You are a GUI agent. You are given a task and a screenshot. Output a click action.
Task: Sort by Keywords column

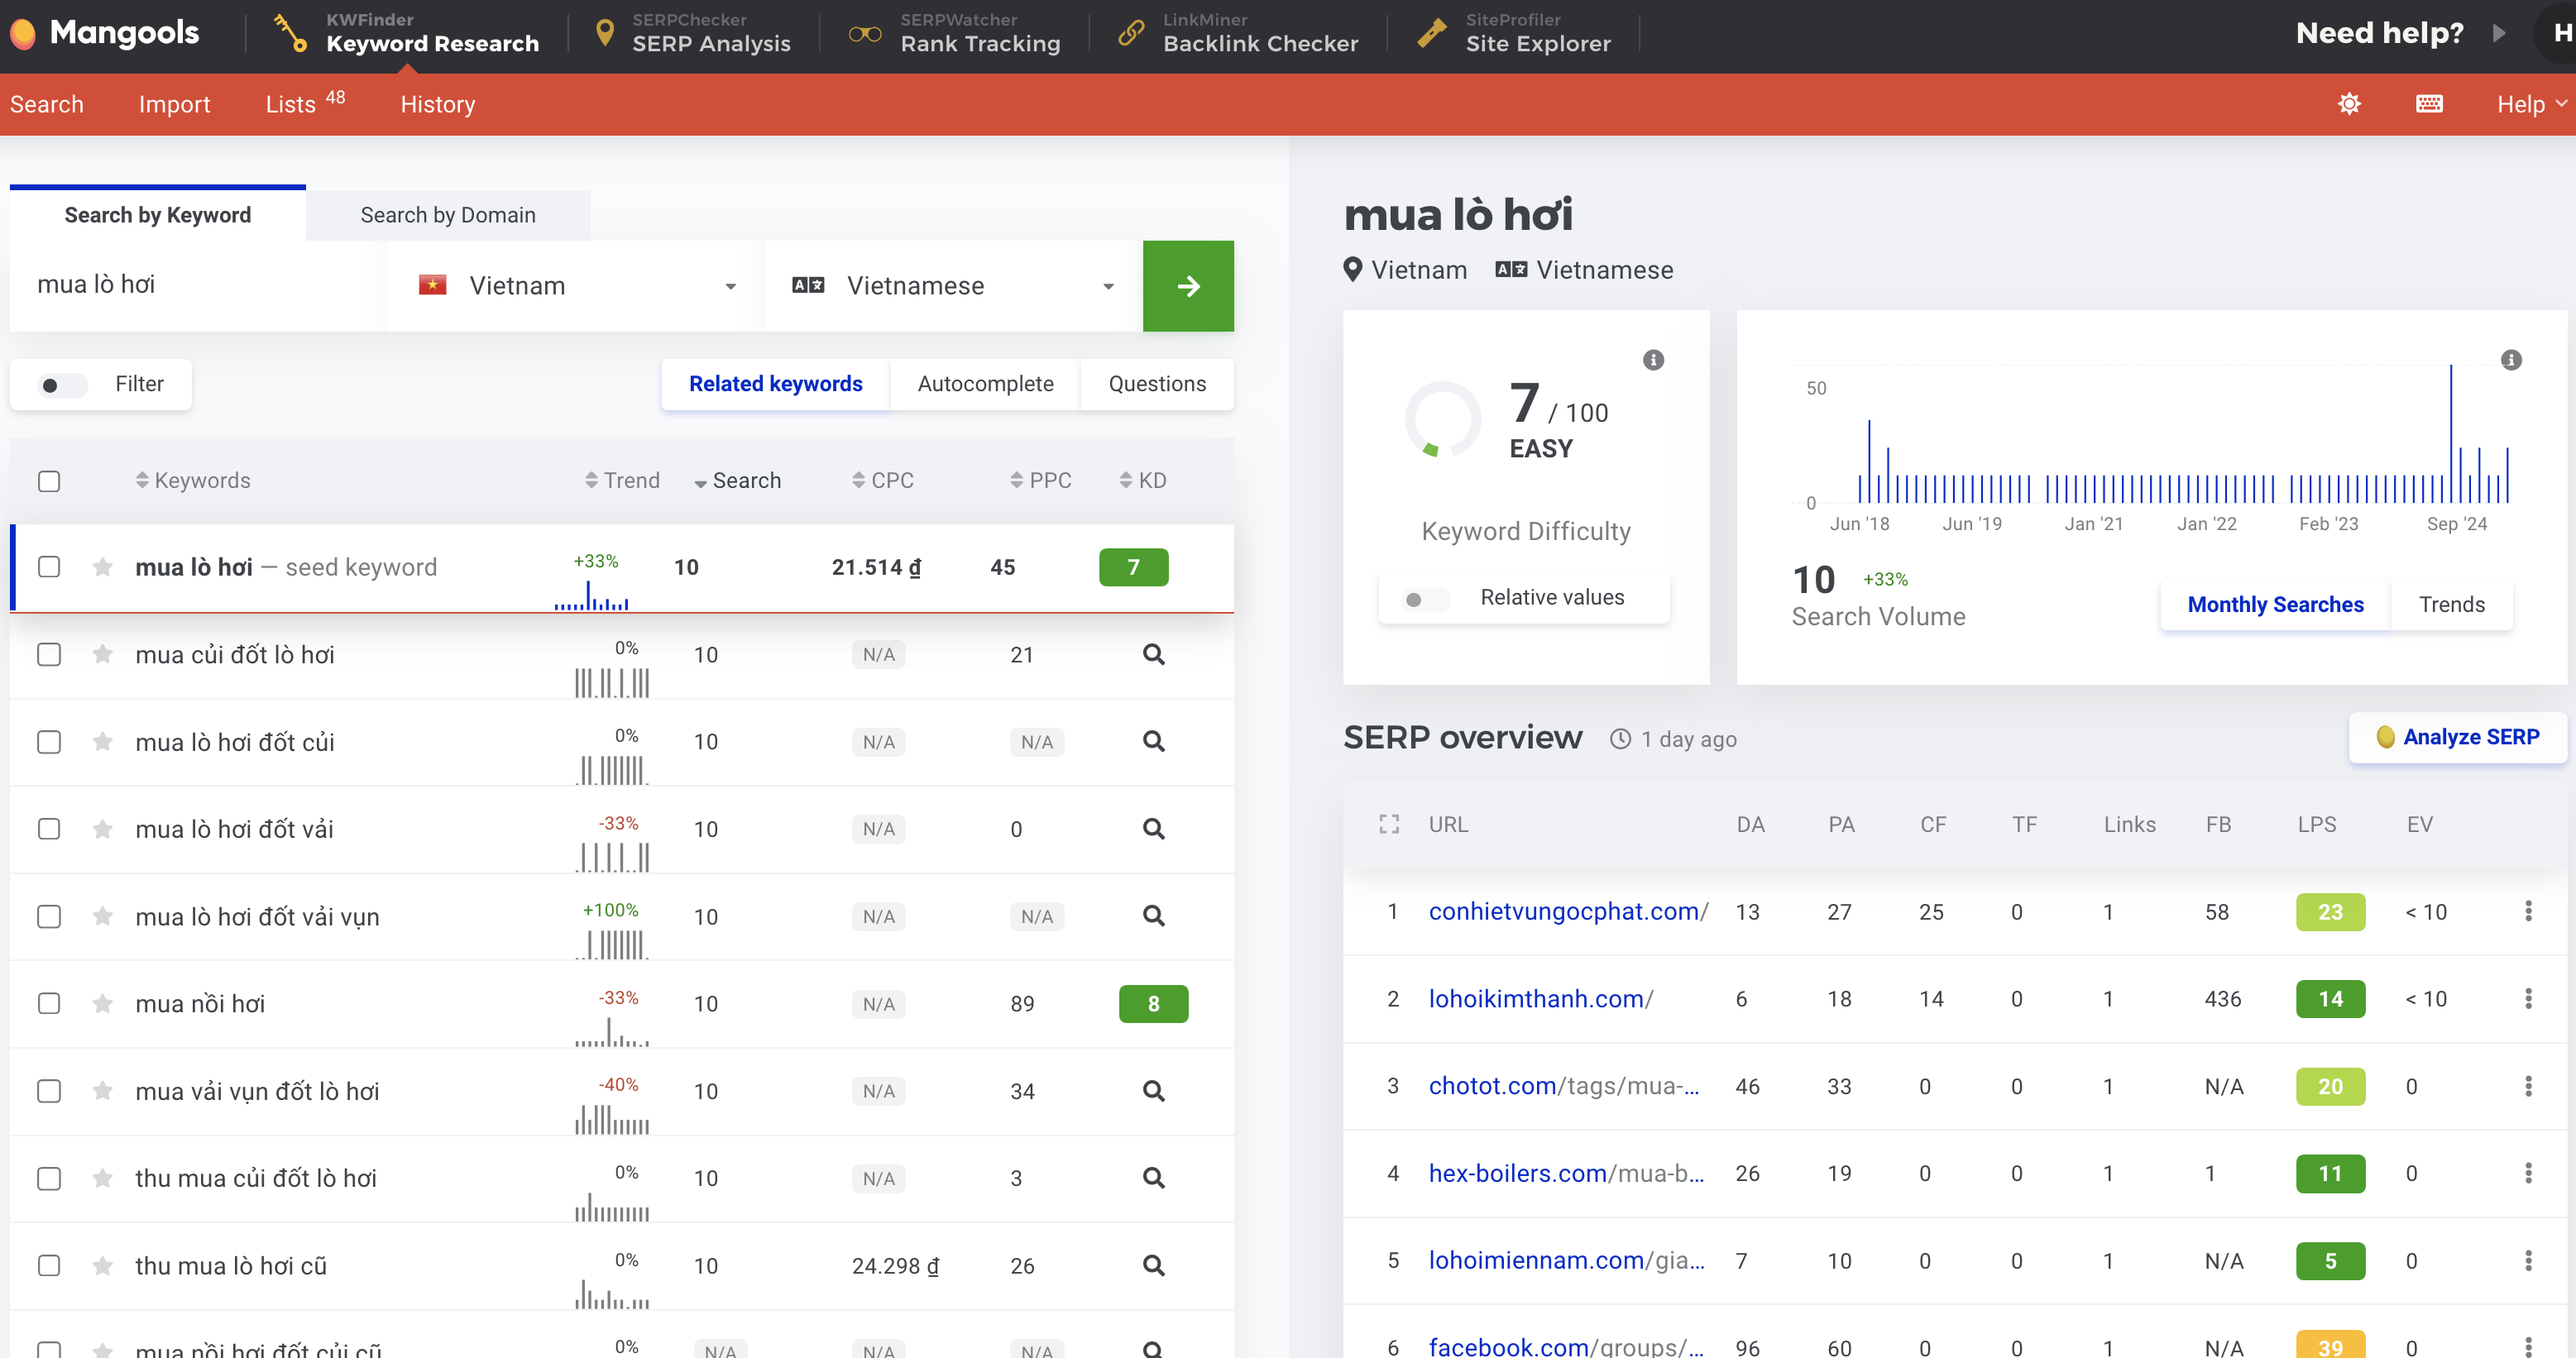point(193,481)
